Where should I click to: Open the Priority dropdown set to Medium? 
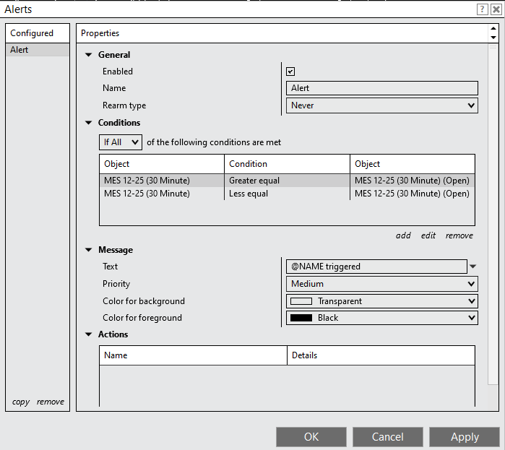pos(381,284)
